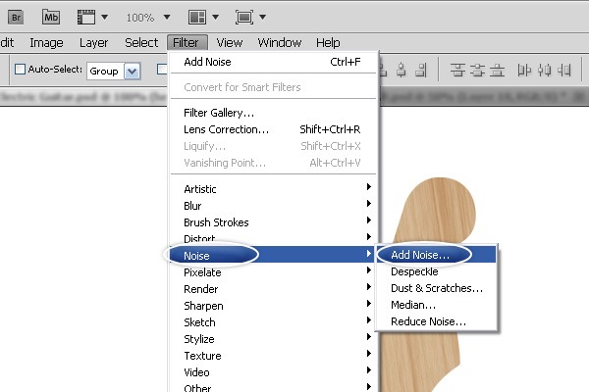Open the Layer menu

[93, 42]
